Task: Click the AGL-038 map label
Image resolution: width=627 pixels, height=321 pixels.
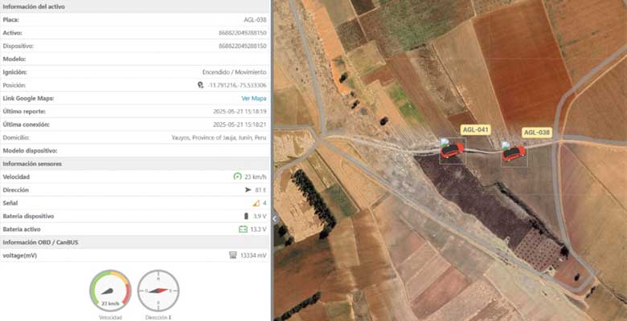Action: click(x=537, y=132)
